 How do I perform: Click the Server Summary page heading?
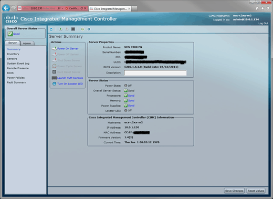pyautogui.click(x=66, y=36)
